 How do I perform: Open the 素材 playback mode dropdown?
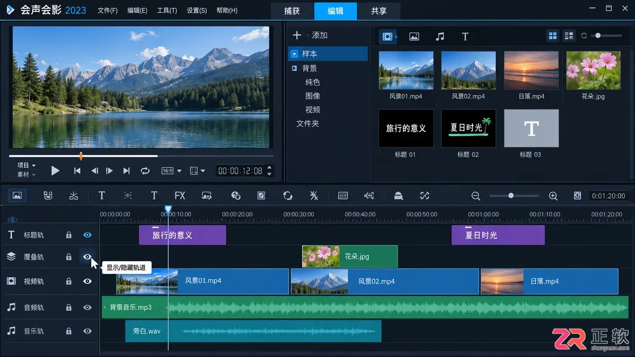27,175
